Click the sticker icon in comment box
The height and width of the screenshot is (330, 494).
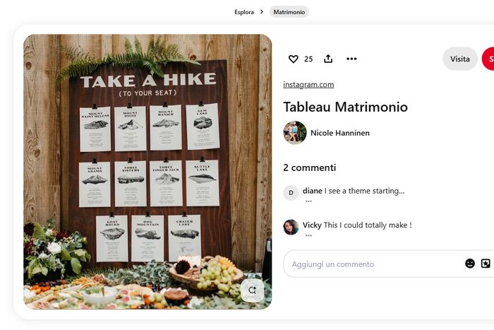[486, 264]
